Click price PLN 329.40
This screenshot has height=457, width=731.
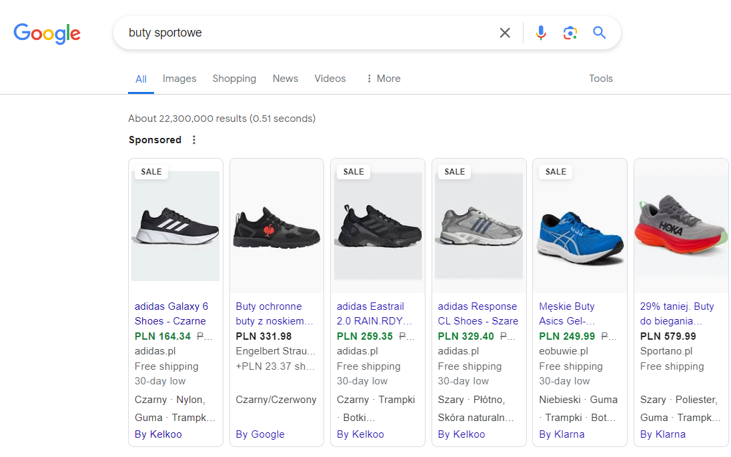tap(466, 336)
